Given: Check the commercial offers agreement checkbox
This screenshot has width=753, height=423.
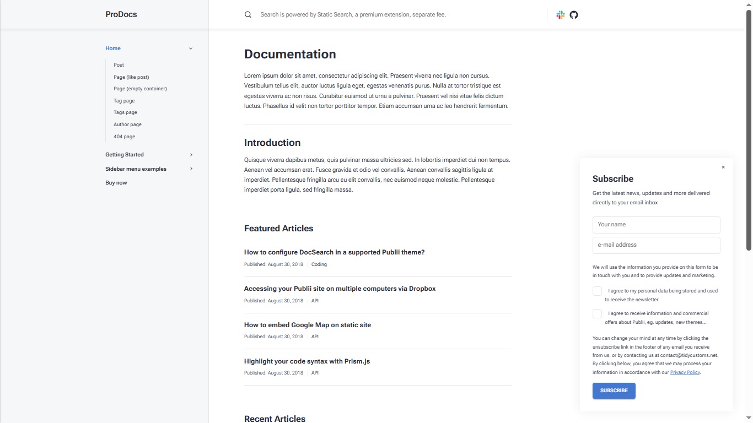Looking at the screenshot, I should (597, 313).
